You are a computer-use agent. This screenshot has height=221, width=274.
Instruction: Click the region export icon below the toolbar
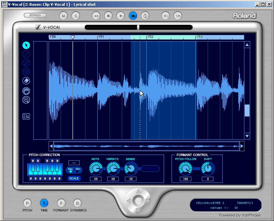[26, 116]
